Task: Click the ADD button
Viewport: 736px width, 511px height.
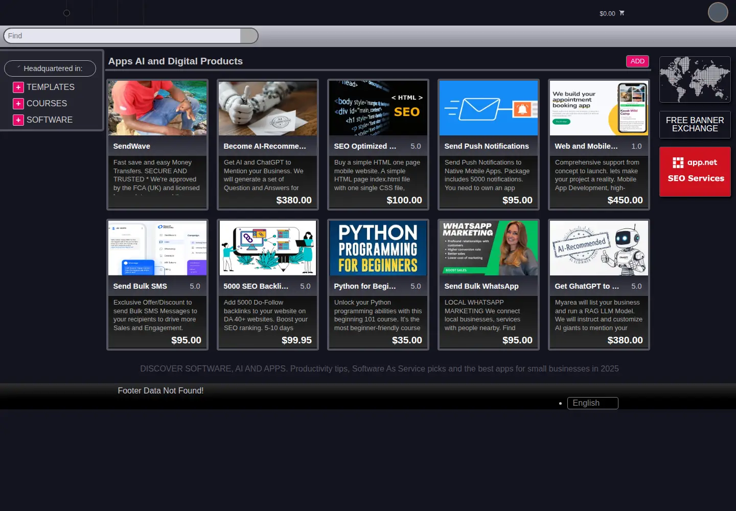Action: point(637,61)
